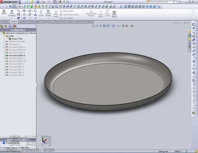Image resolution: width=198 pixels, height=153 pixels.
Task: Click the Sketch button in the CommandManager
Action: tap(4, 12)
